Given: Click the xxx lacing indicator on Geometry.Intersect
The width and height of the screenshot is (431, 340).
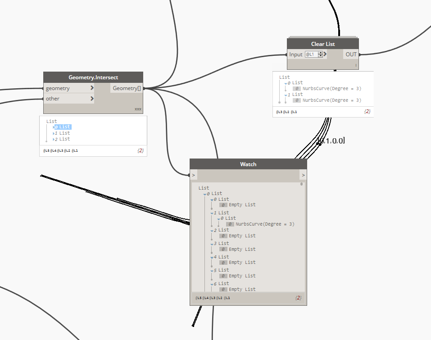Looking at the screenshot, I should [138, 109].
